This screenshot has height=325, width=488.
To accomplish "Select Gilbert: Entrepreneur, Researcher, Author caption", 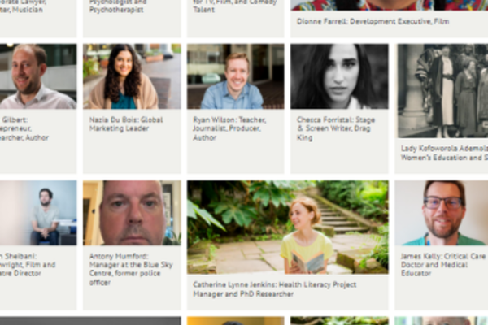I will click(24, 128).
